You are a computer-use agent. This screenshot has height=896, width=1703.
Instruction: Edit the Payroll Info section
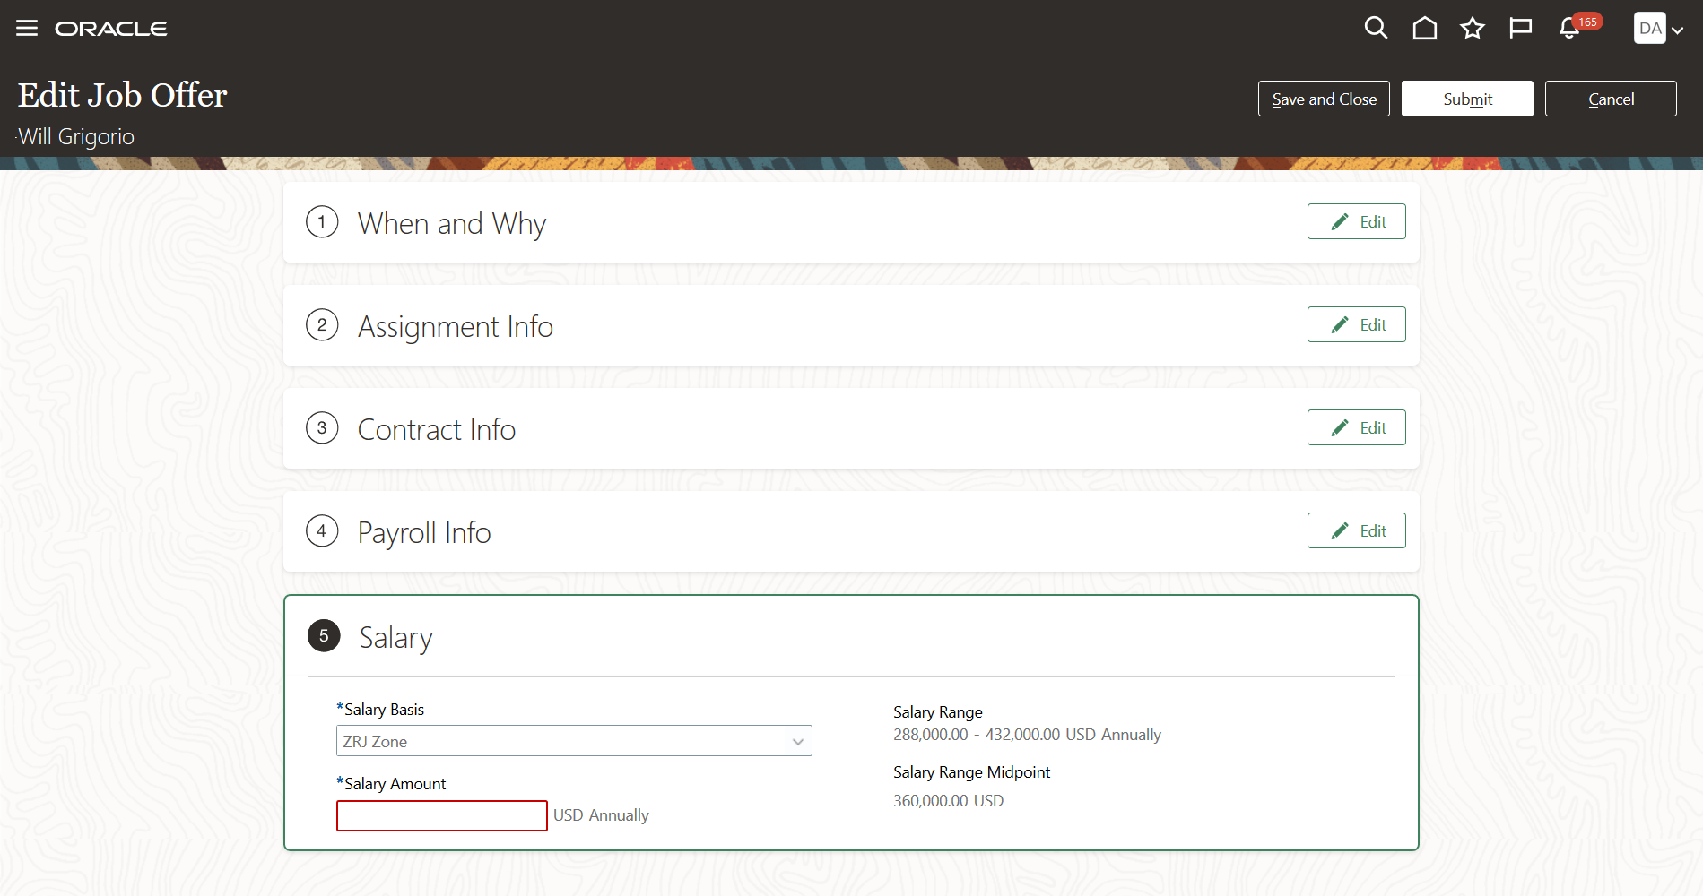pyautogui.click(x=1356, y=531)
